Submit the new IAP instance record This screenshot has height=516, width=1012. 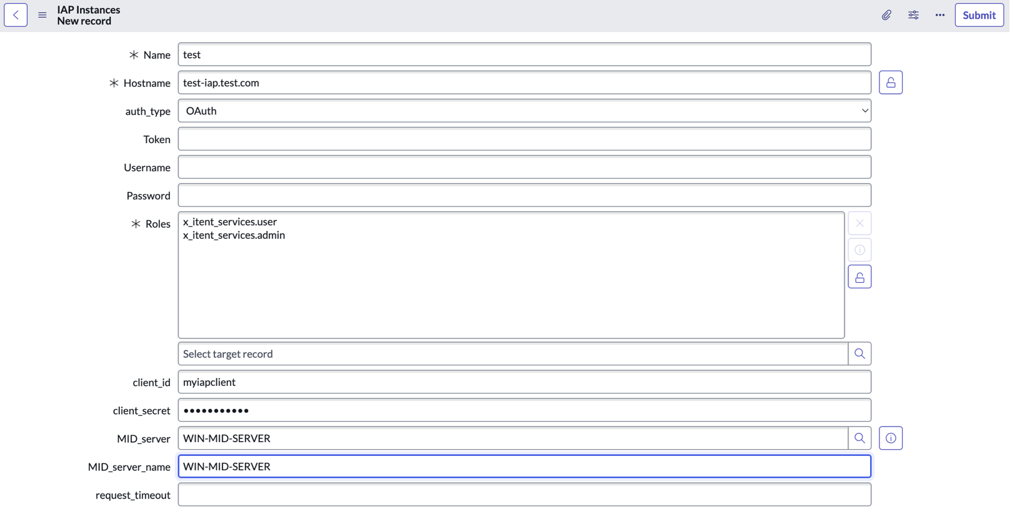(979, 15)
